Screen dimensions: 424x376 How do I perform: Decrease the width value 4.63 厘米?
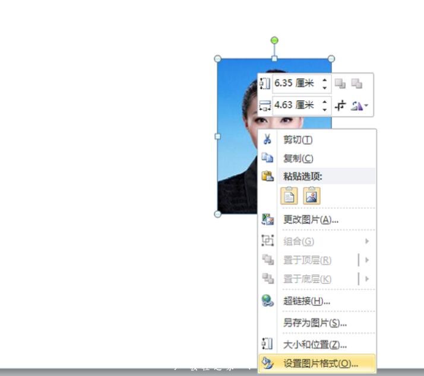point(324,109)
